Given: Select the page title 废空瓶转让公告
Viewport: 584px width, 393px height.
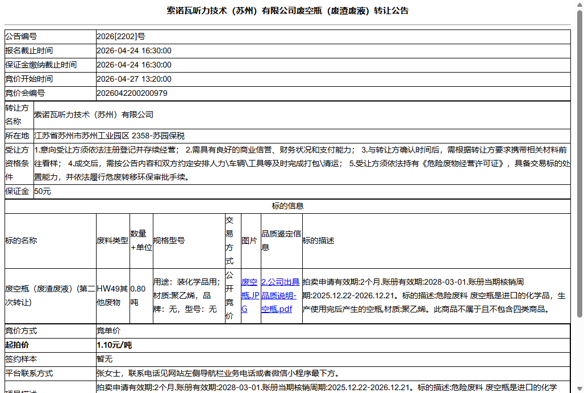Looking at the screenshot, I should coord(287,11).
